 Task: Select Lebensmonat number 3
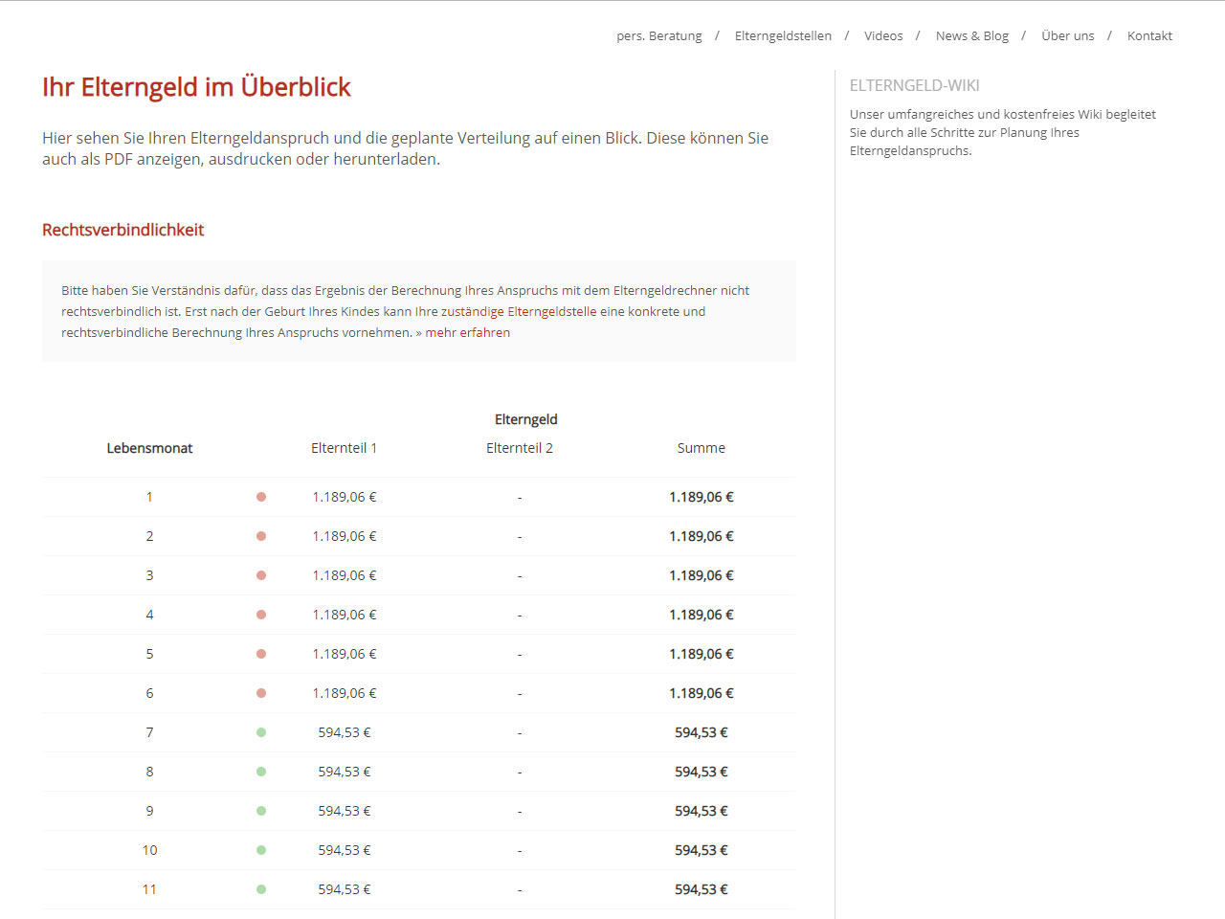[149, 575]
